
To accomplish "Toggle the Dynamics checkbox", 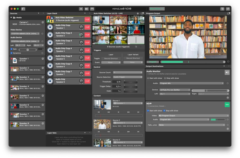I will point(11,53).
